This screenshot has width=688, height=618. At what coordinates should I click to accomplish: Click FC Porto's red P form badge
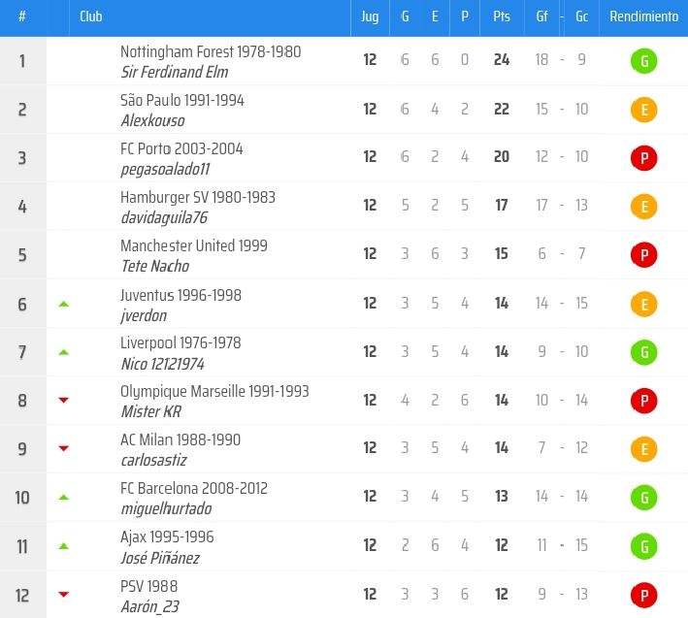coord(643,158)
